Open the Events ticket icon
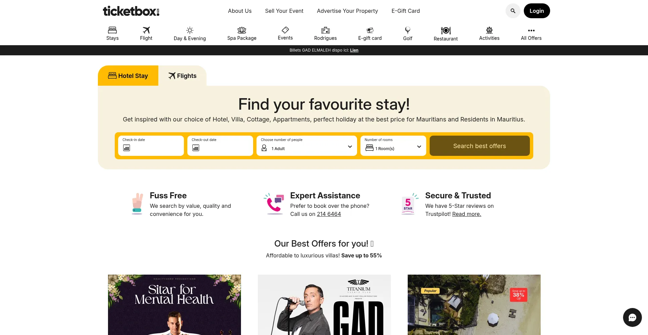 pyautogui.click(x=285, y=30)
